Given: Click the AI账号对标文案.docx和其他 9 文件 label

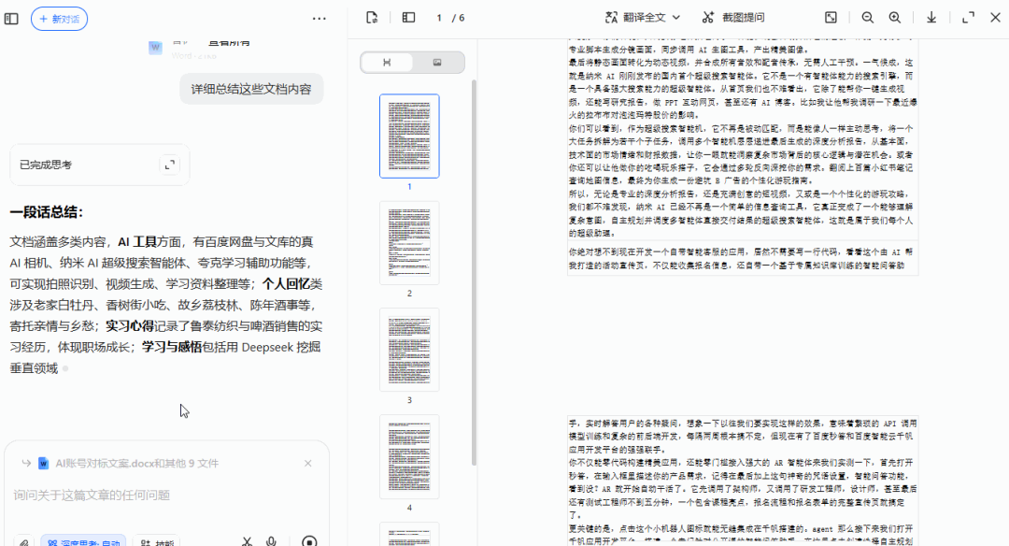Looking at the screenshot, I should point(137,463).
